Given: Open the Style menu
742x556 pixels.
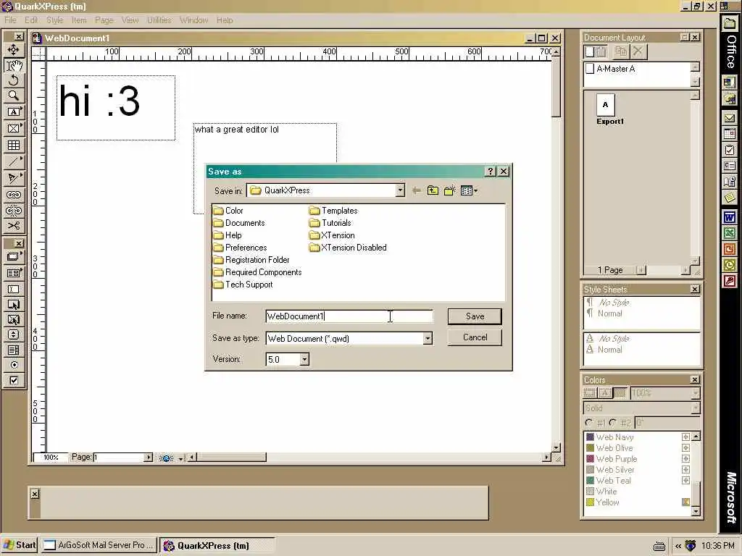Looking at the screenshot, I should pyautogui.click(x=54, y=20).
